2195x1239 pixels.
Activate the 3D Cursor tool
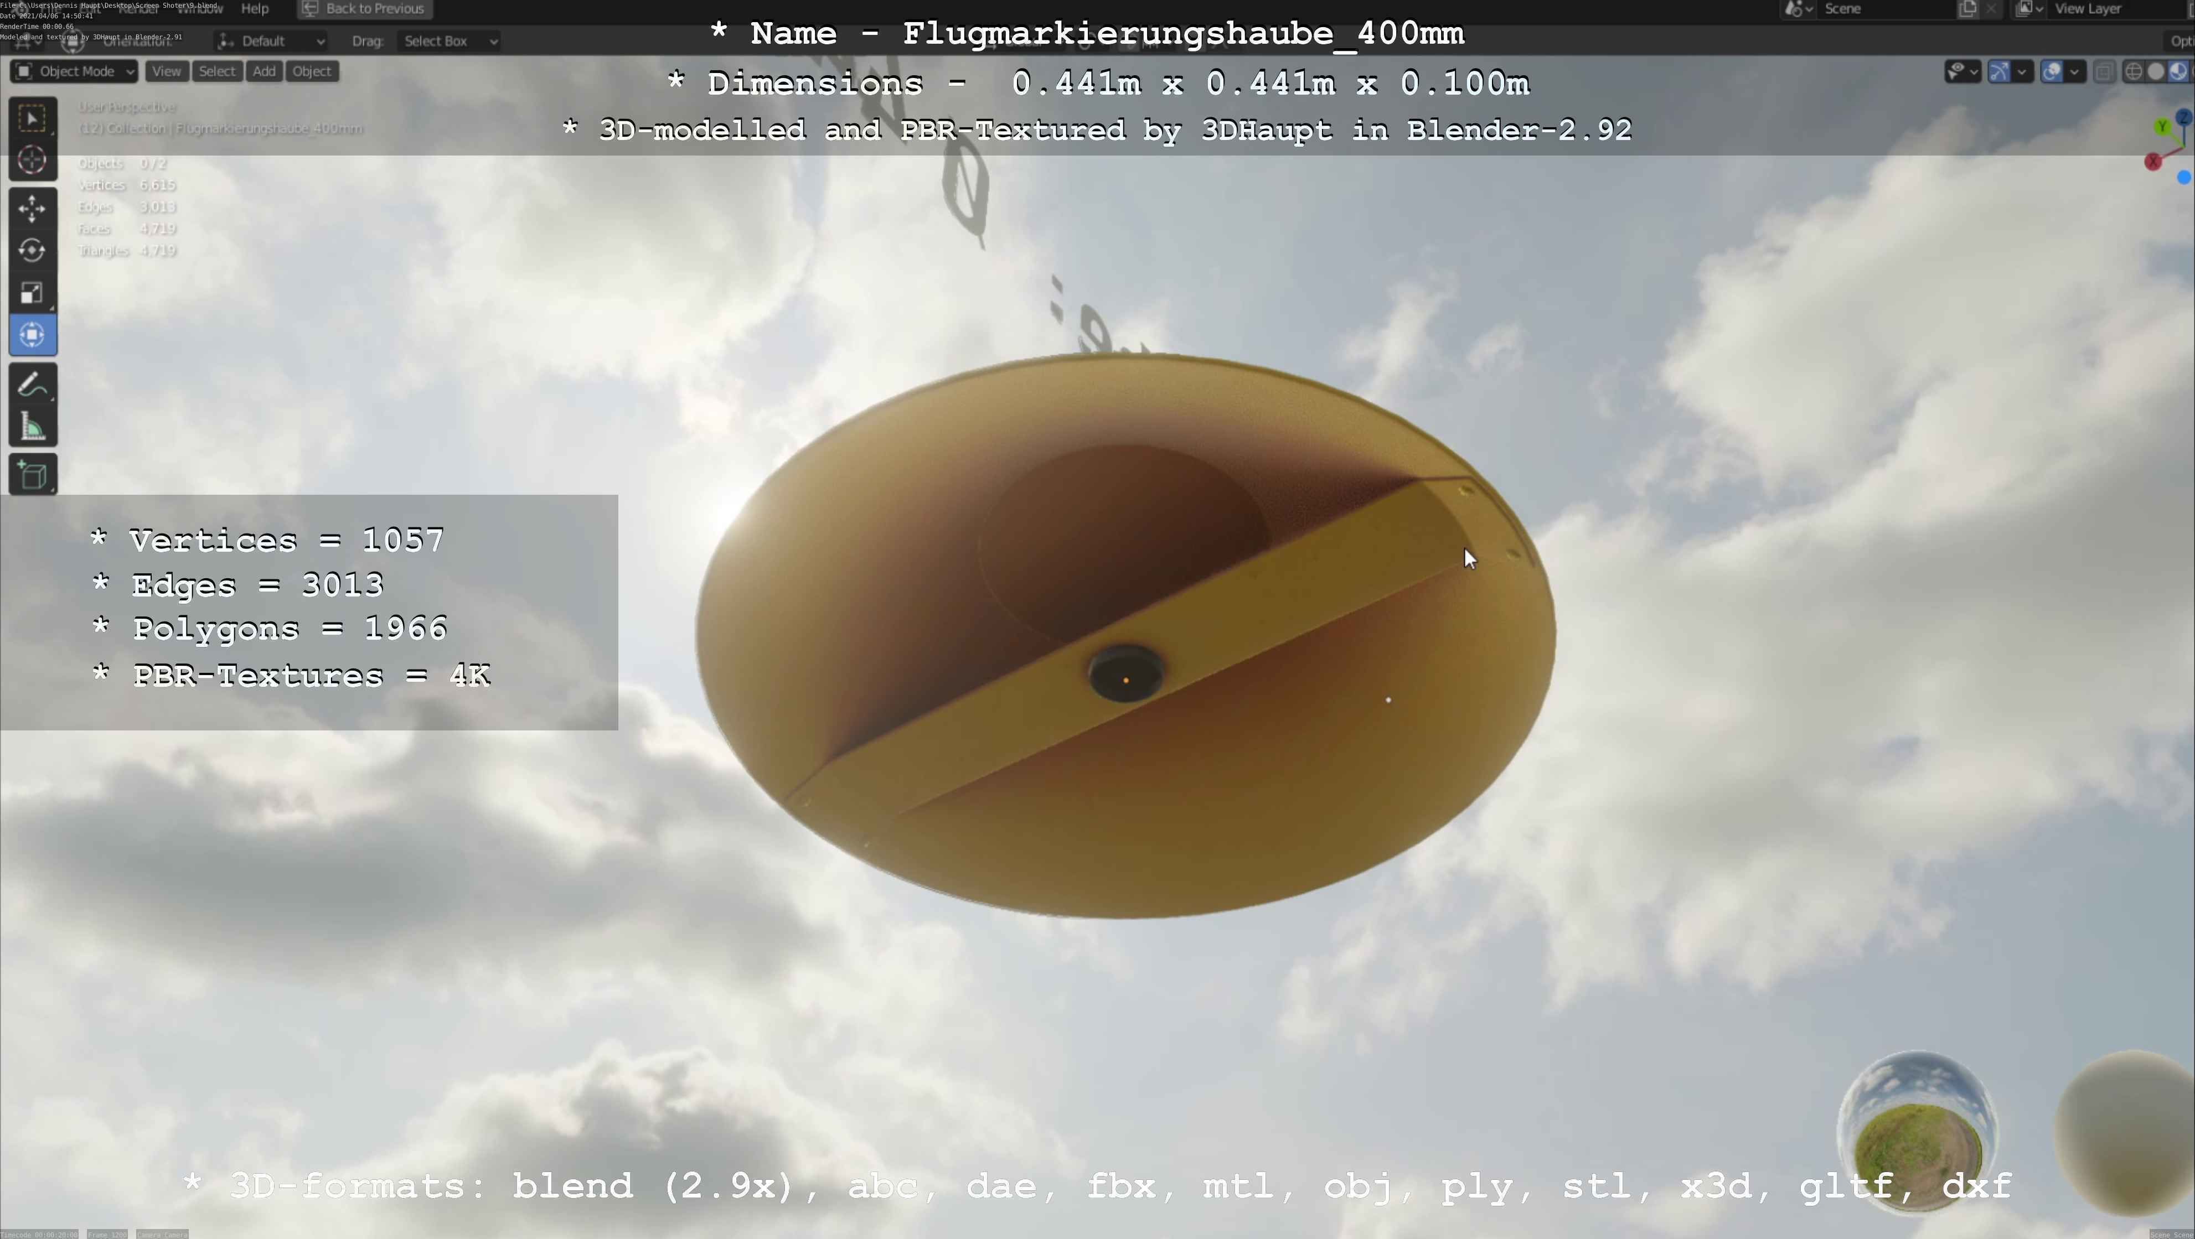click(x=32, y=160)
